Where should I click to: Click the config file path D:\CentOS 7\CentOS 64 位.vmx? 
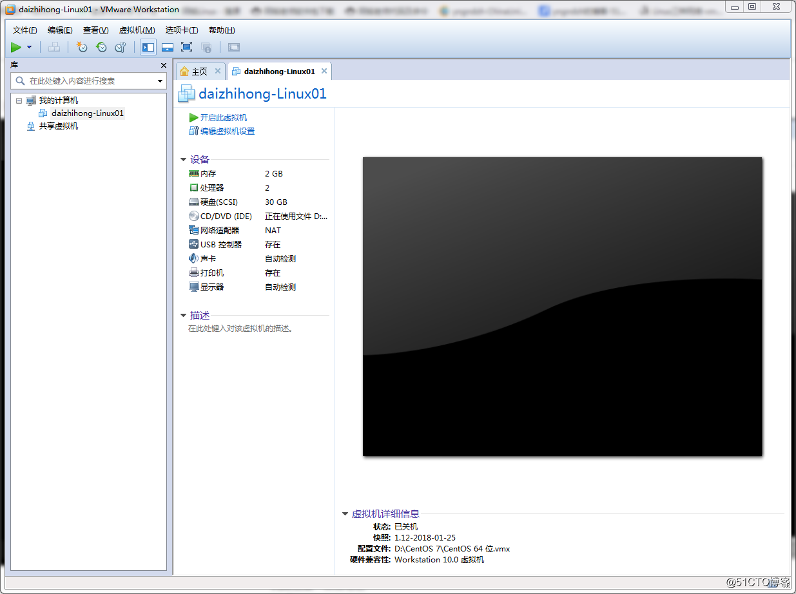(x=452, y=549)
